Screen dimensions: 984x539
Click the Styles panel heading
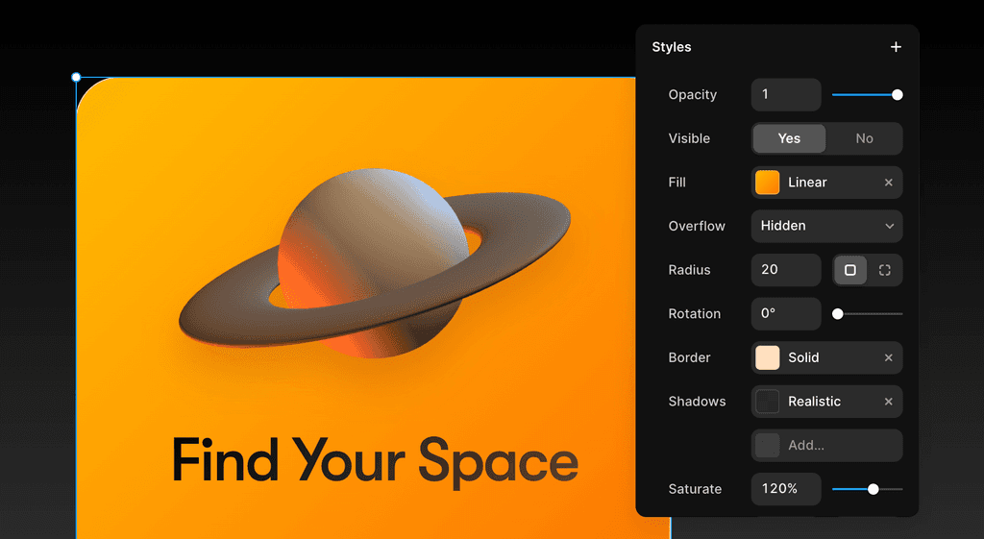(x=672, y=47)
